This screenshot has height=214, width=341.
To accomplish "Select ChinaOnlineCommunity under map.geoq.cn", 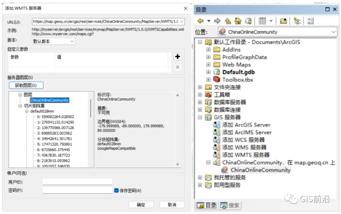I will [260, 170].
